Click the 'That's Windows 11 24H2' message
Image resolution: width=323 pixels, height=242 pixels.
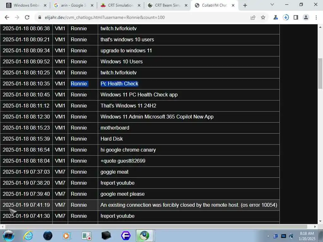point(128,106)
